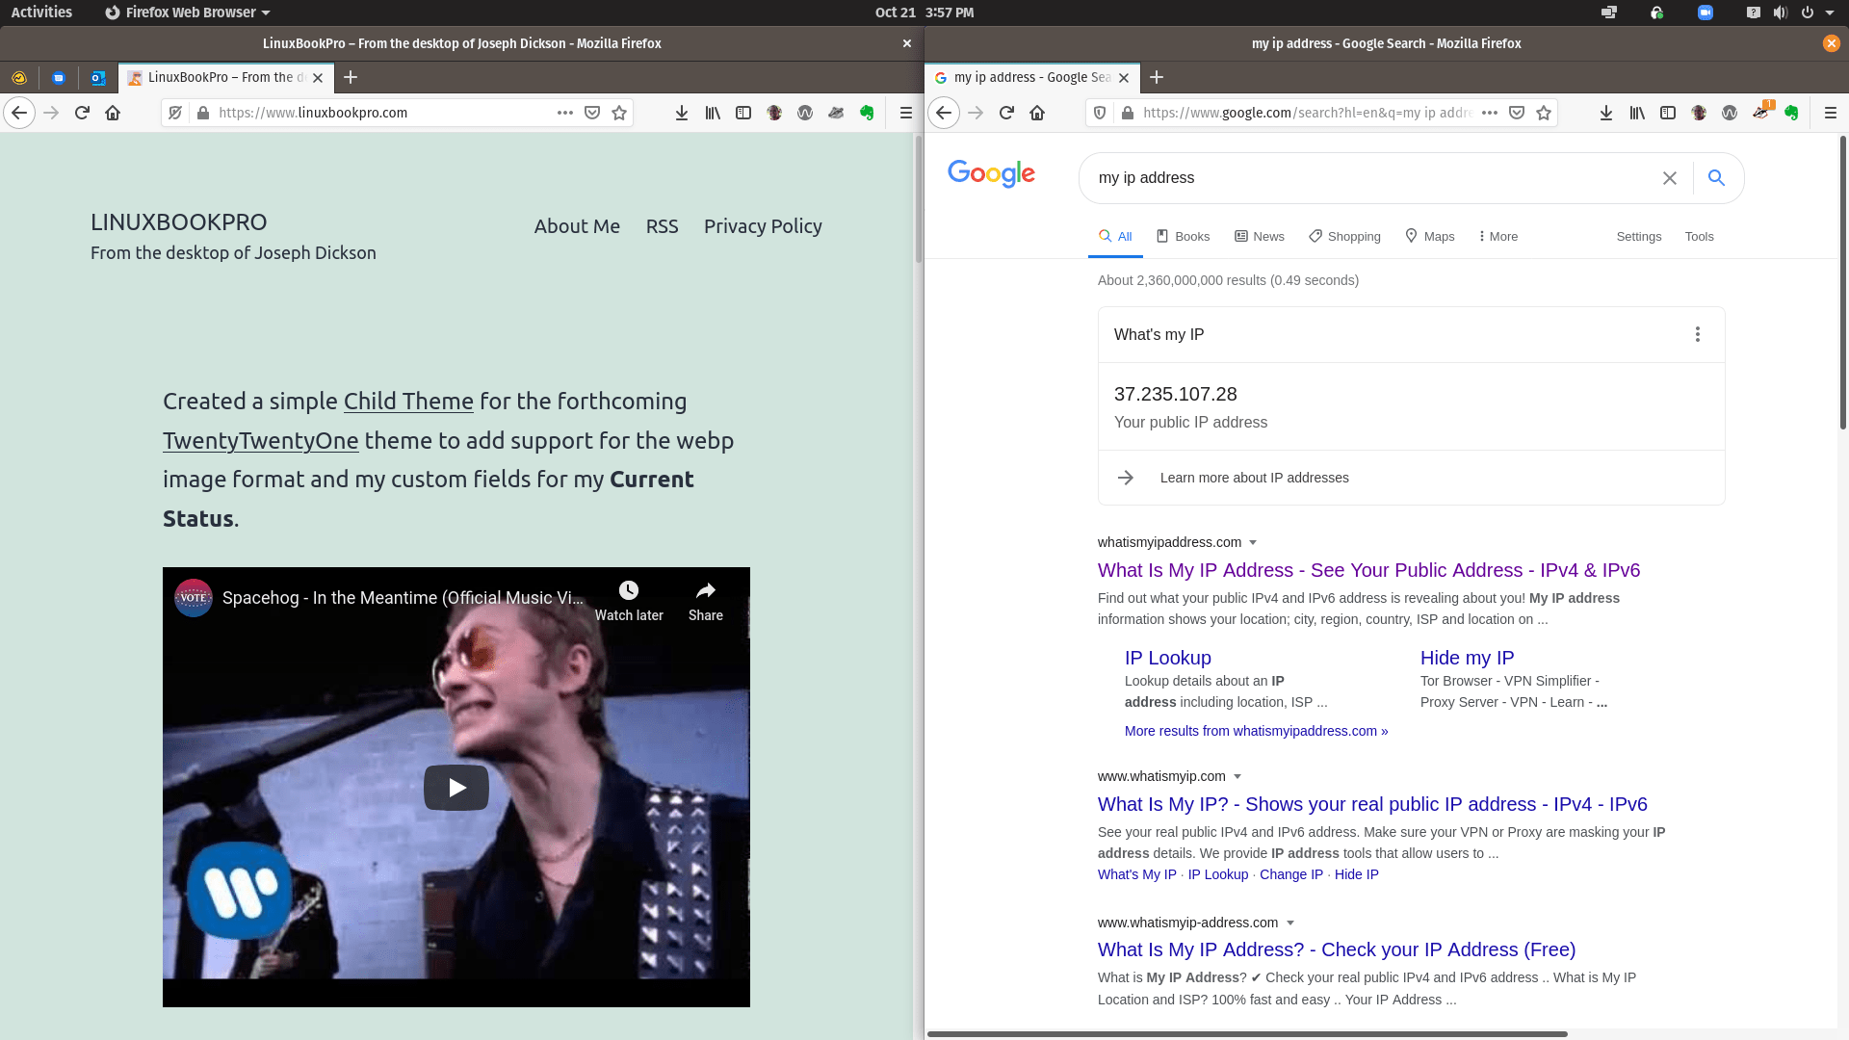
Task: Share the Spacehog video
Action: 706,602
